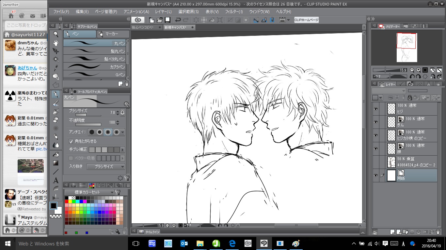
Task: Rotate canvas left in the Navigator
Action: [412, 77]
